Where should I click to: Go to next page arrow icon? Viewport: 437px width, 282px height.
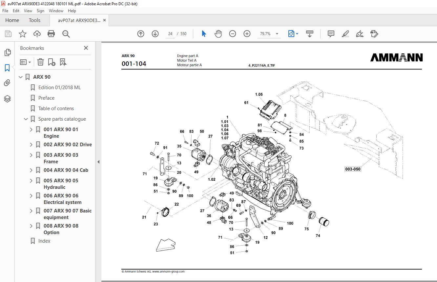[x=155, y=34]
